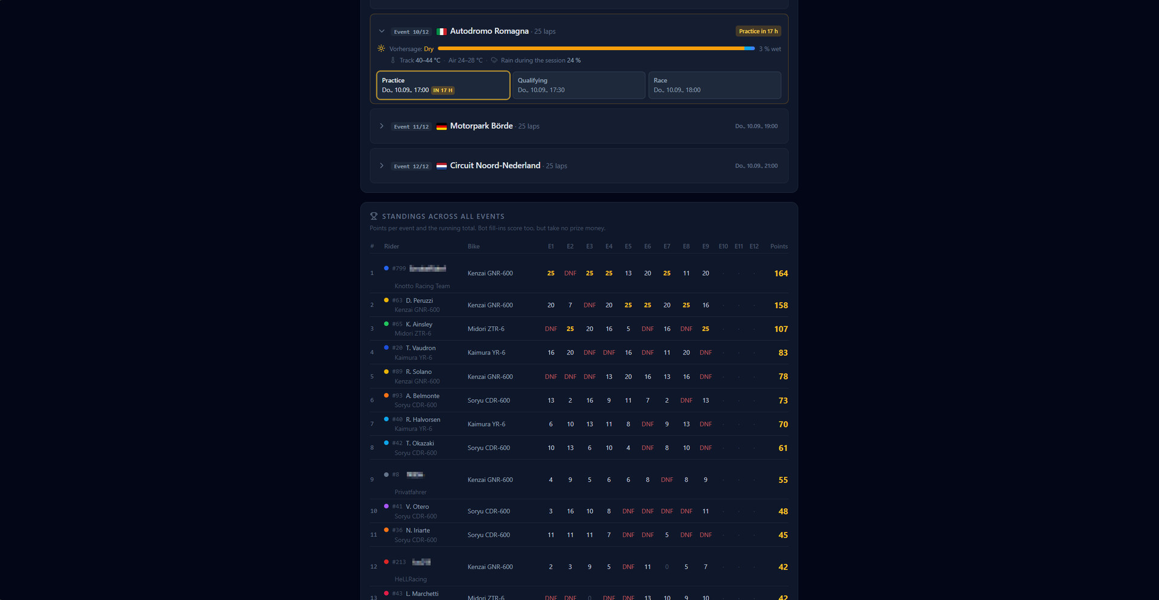This screenshot has height=600, width=1159.
Task: Click the 'IN 17 H' badge on Practice
Action: pos(443,90)
